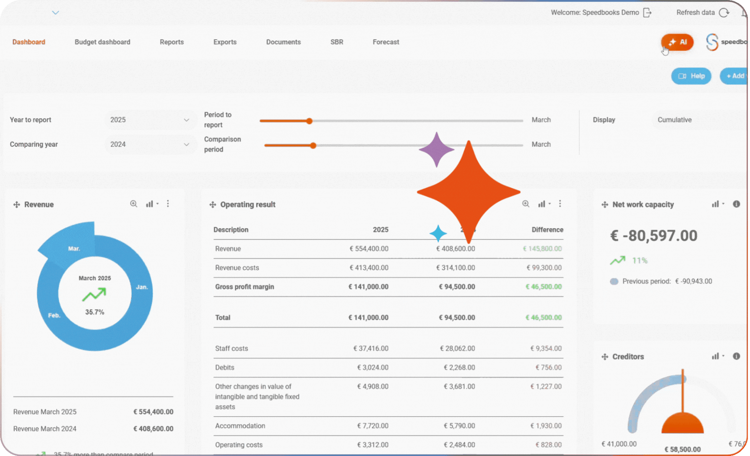Zoom into the Revenue chart
This screenshot has height=456, width=750.
coord(133,204)
